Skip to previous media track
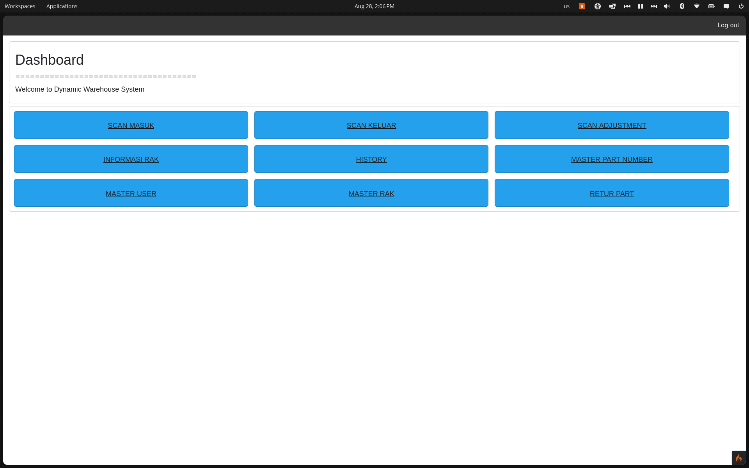 (627, 6)
